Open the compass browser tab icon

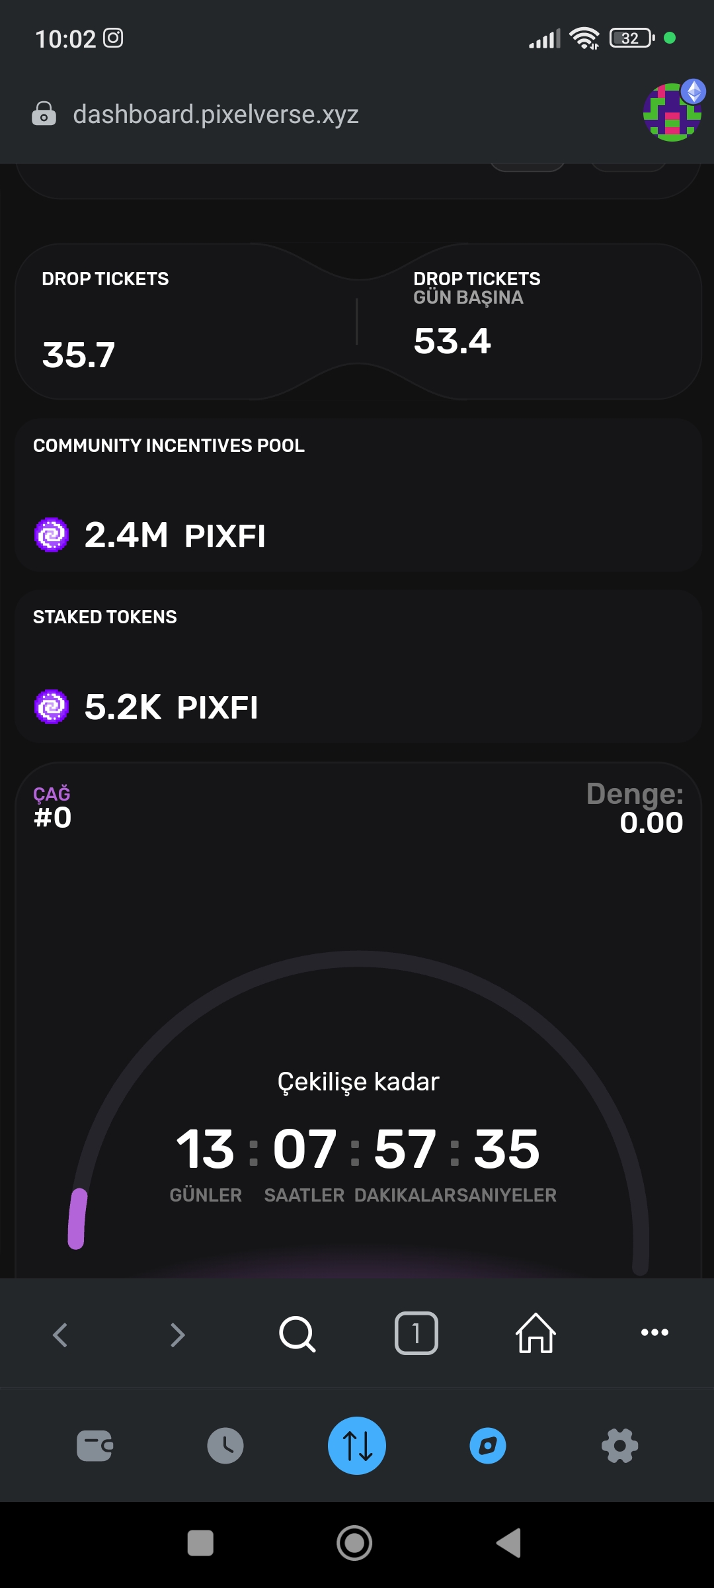pos(488,1446)
